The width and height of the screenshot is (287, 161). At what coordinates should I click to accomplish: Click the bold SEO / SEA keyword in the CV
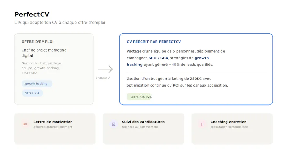click(x=158, y=58)
